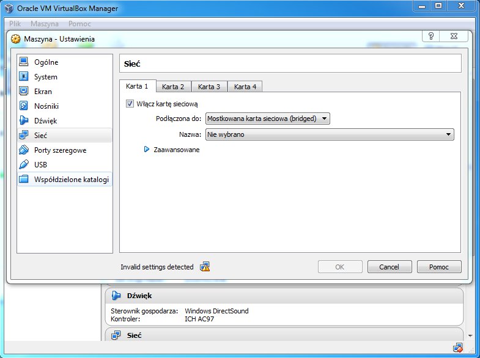
Task: Open the Podłączona do dropdown
Action: coord(268,119)
